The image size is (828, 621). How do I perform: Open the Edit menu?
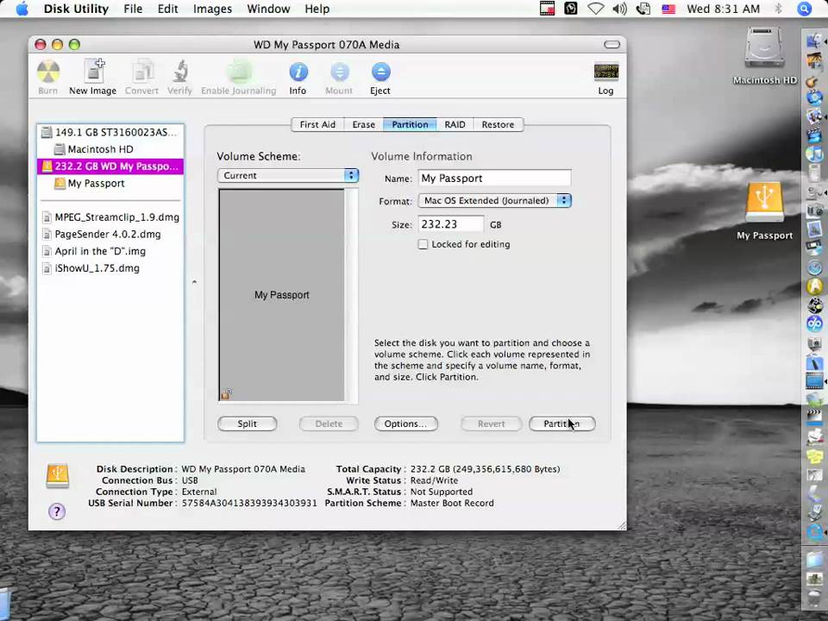coord(167,9)
